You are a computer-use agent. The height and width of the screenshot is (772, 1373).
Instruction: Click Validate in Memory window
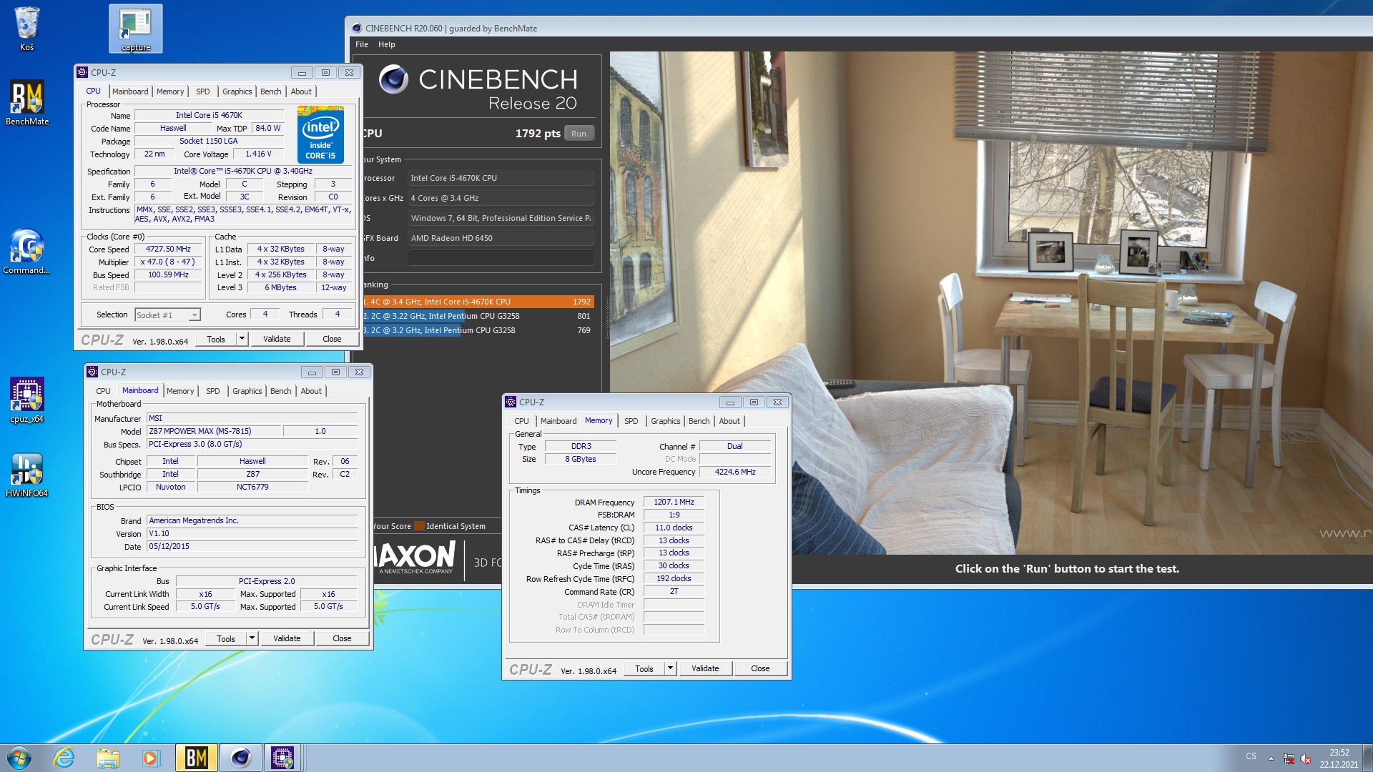[x=705, y=668]
